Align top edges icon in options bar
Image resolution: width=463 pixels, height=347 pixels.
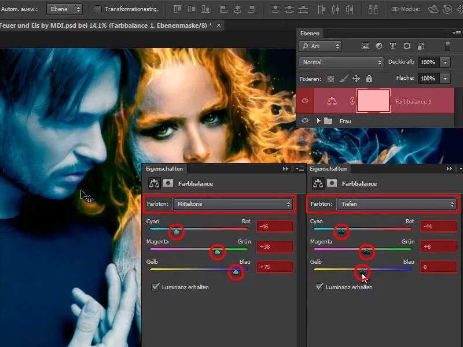point(178,9)
